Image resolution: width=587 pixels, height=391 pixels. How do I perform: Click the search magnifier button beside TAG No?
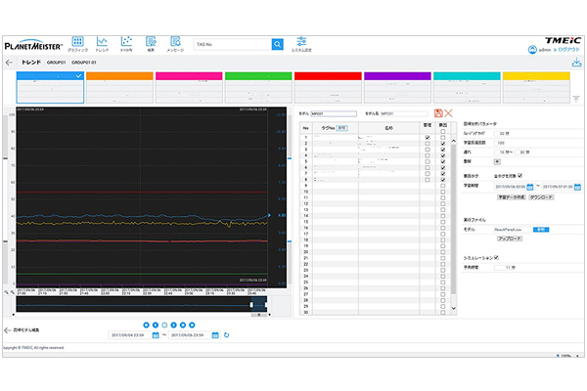[x=277, y=44]
